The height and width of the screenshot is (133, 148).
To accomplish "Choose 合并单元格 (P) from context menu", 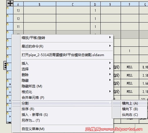I will pyautogui.click(x=62, y=98).
